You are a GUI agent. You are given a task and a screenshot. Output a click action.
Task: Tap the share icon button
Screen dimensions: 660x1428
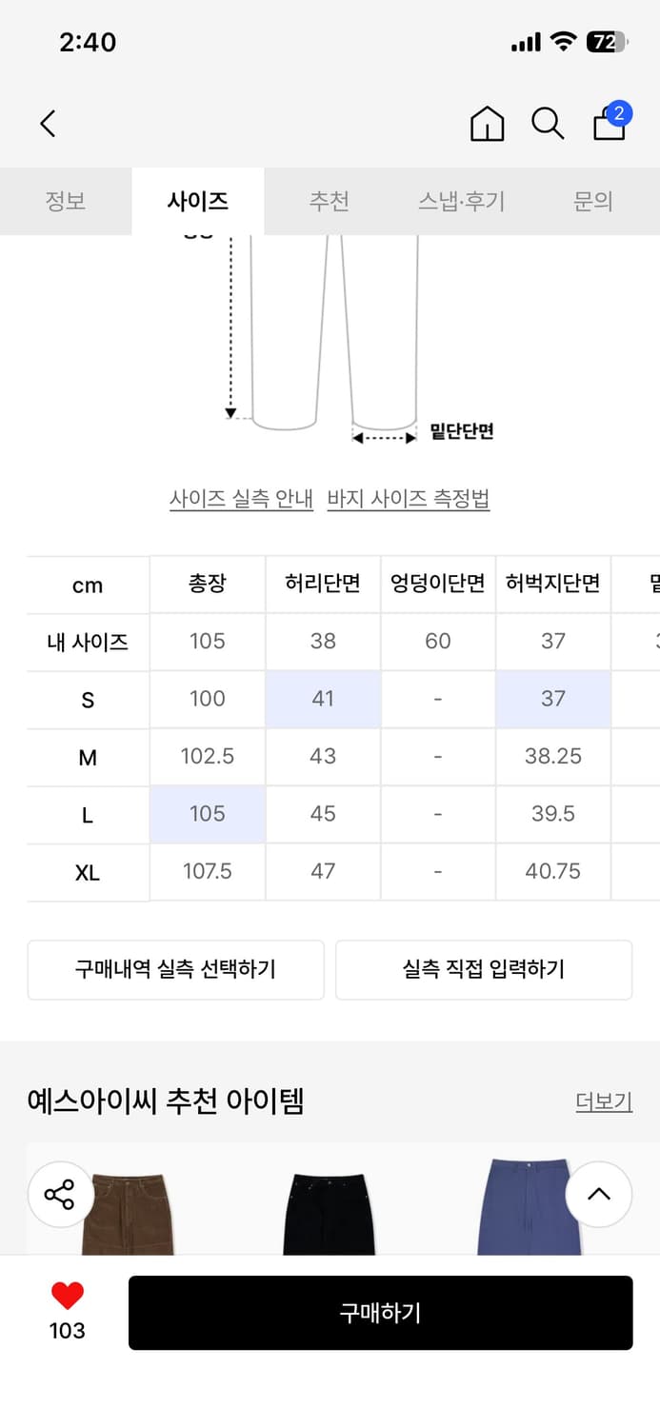pos(59,1194)
